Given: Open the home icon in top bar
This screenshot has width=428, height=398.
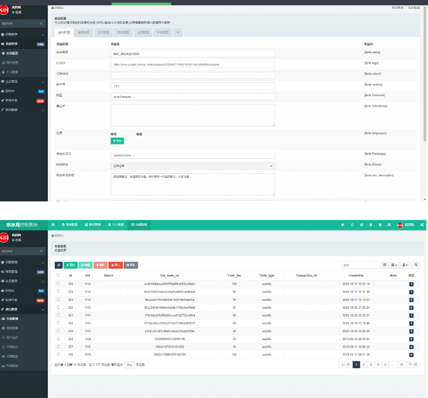Looking at the screenshot, I should pyautogui.click(x=342, y=225).
